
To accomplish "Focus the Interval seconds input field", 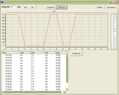I will click(x=13, y=7).
